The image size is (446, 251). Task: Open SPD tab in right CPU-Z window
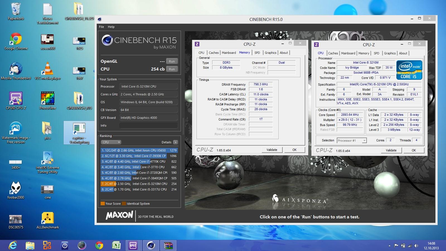click(377, 53)
